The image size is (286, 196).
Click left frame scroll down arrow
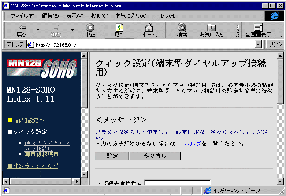pos(84,174)
